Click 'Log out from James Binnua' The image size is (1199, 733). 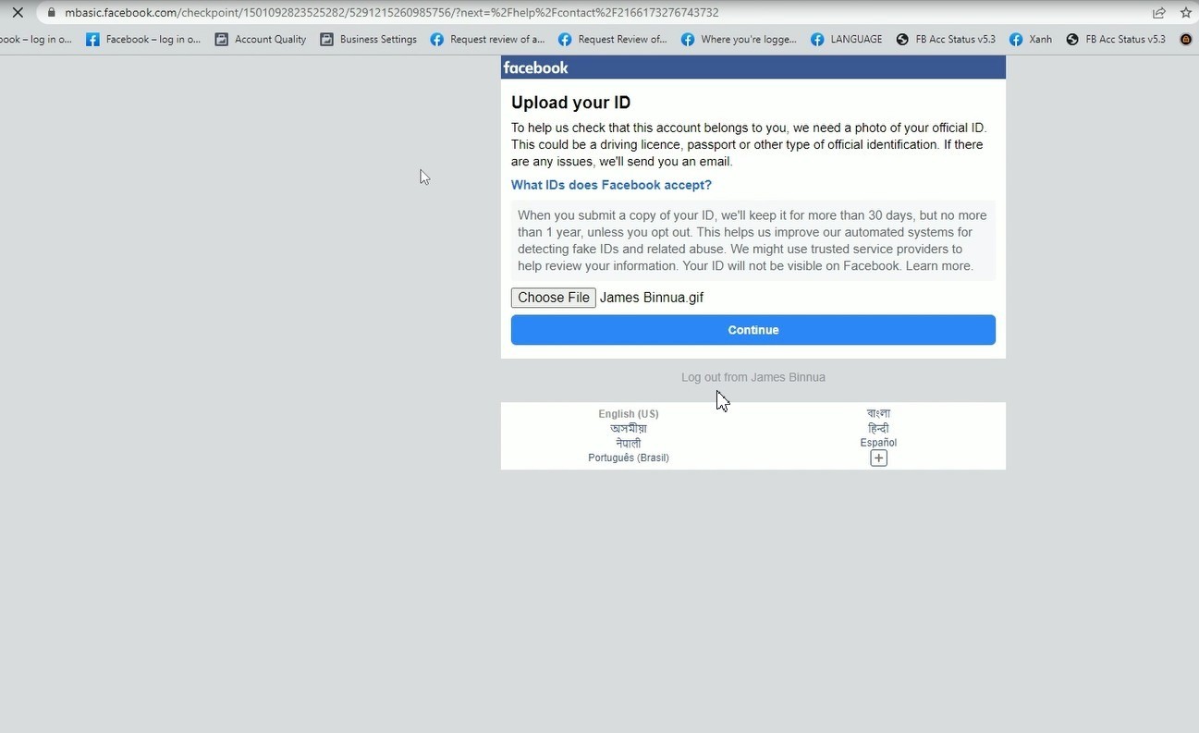pos(753,377)
